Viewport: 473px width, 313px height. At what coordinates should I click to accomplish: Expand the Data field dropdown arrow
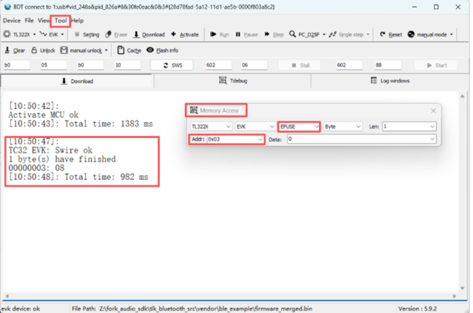click(x=432, y=139)
